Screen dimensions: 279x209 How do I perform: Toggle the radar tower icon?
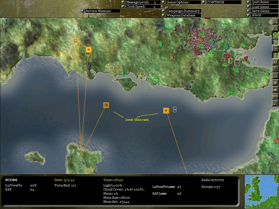pyautogui.click(x=275, y=76)
